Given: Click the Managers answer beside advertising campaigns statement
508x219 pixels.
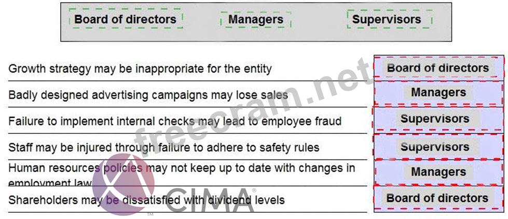Looking at the screenshot, I should [438, 93].
